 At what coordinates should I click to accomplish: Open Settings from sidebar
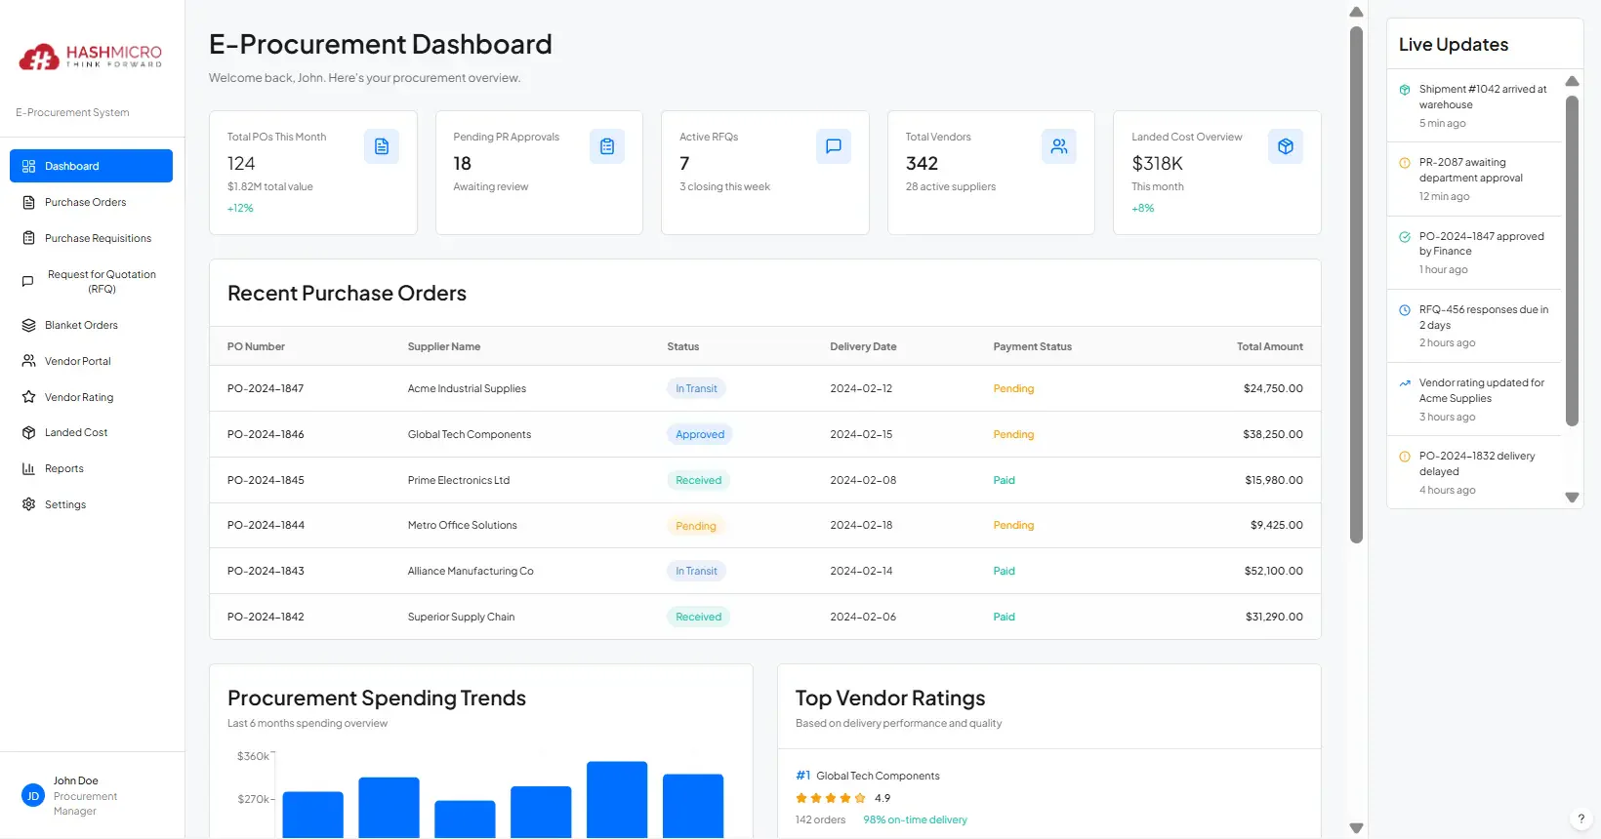[x=91, y=504]
